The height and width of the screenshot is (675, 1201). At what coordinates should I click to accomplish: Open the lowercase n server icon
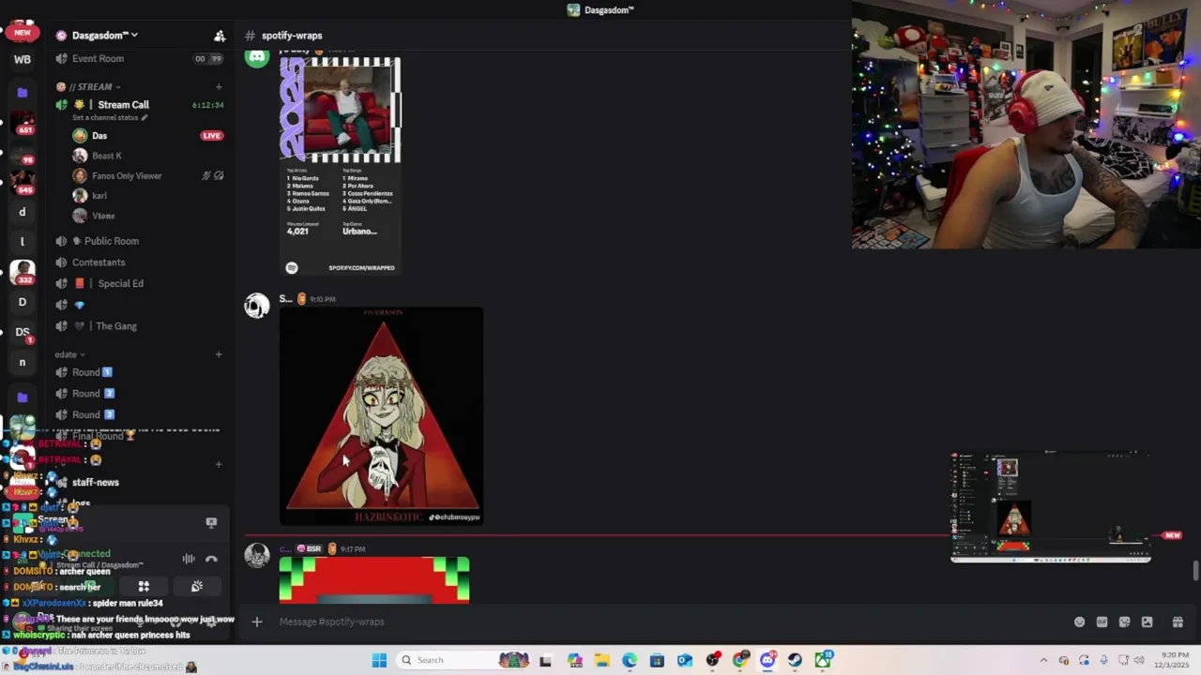click(x=23, y=362)
